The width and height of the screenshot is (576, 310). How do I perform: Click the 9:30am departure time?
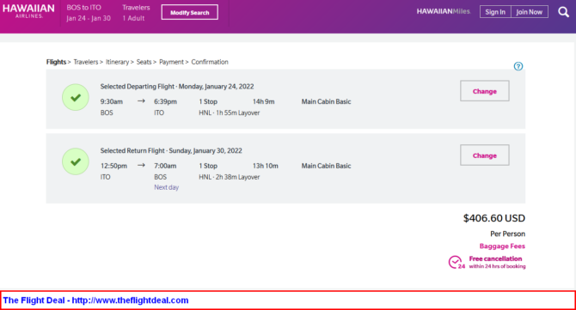[x=112, y=101]
